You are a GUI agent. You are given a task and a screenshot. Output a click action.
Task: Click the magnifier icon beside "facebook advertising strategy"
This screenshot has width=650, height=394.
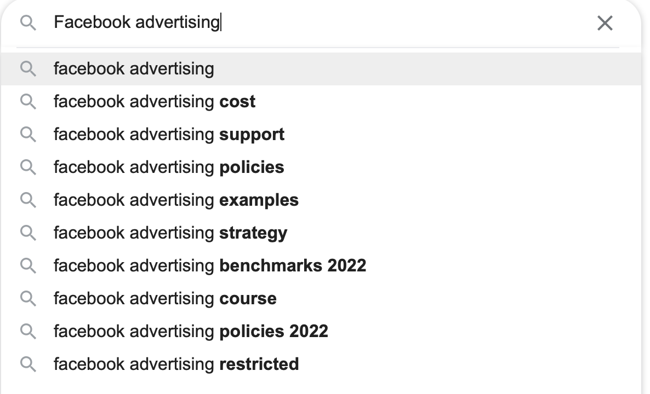(28, 233)
